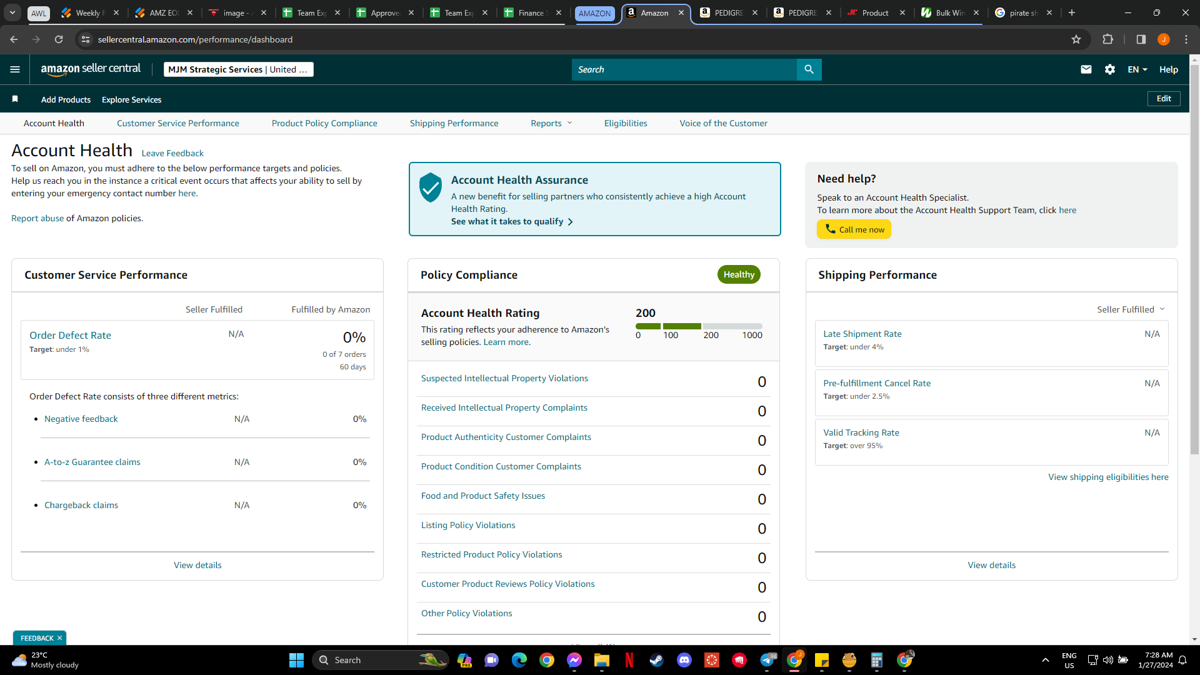Open Netflix from the taskbar
1200x675 pixels.
tap(629, 660)
